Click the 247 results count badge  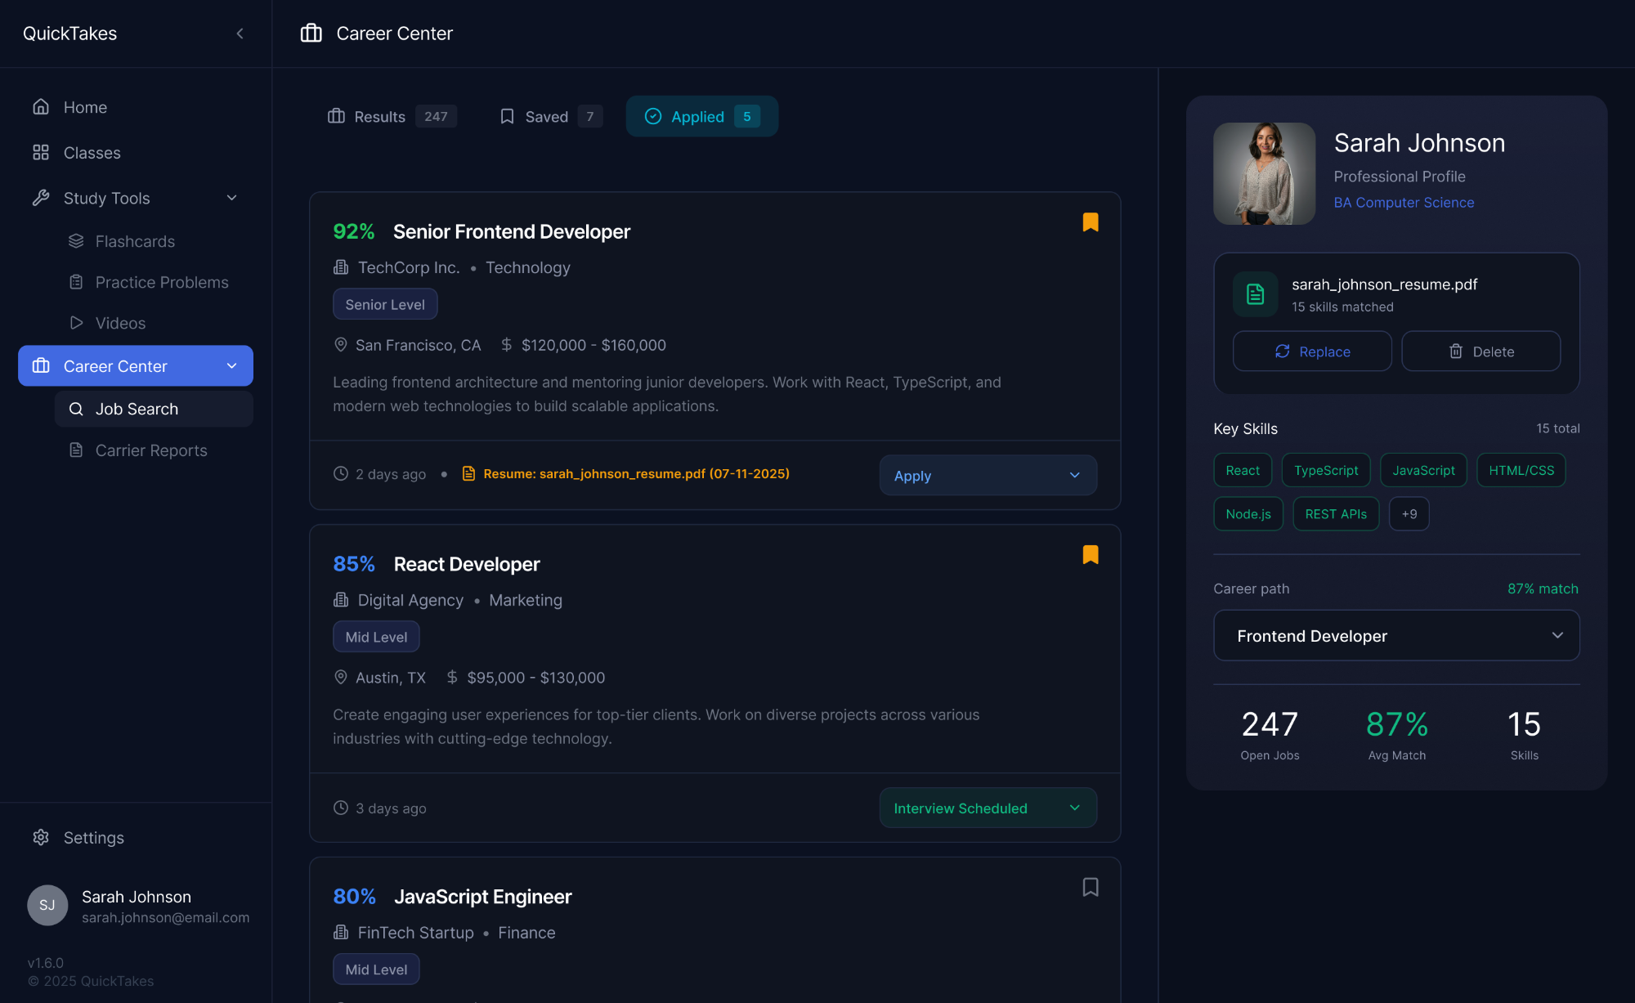(x=436, y=116)
